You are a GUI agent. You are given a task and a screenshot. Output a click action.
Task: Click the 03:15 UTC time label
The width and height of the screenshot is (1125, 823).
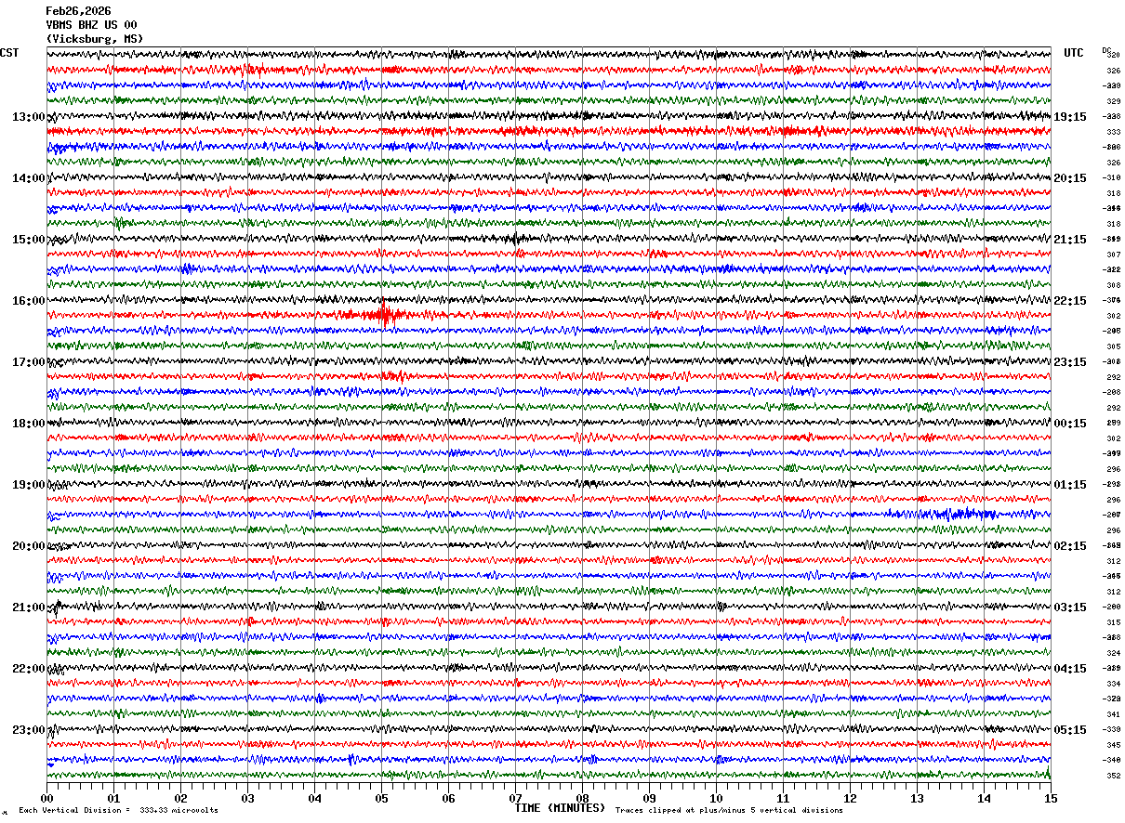pos(1069,607)
